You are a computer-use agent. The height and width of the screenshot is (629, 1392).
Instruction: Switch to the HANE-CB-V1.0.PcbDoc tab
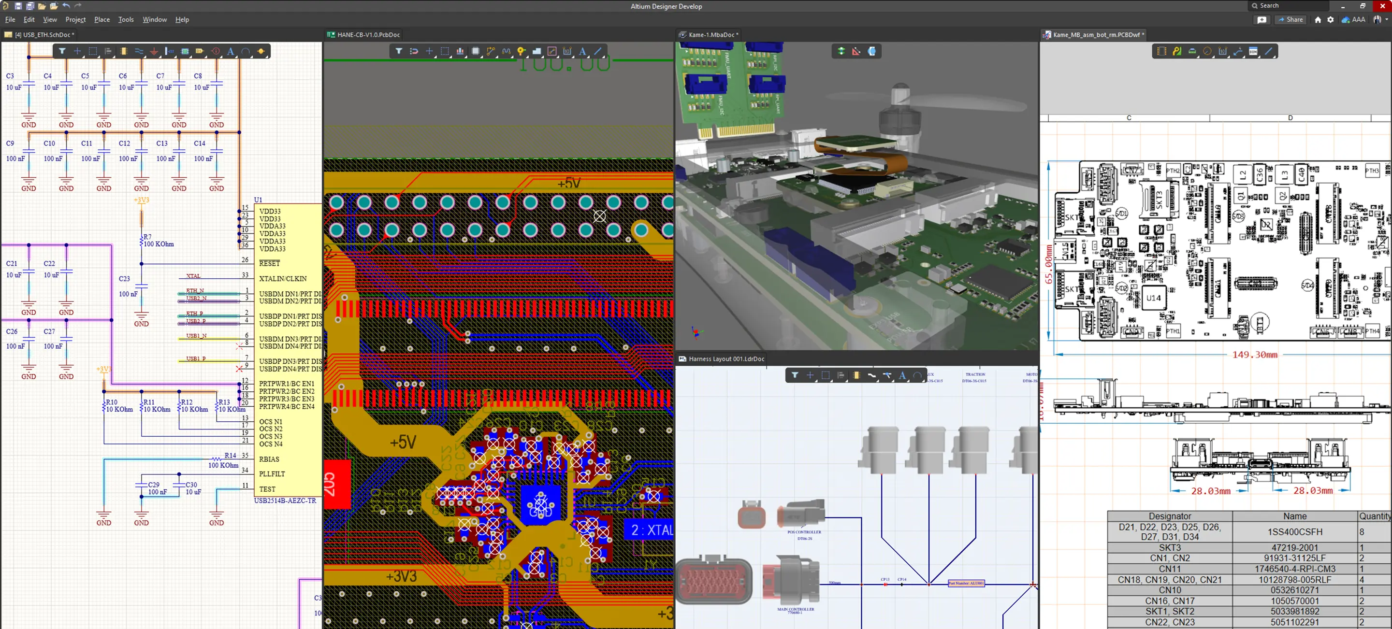pyautogui.click(x=367, y=35)
